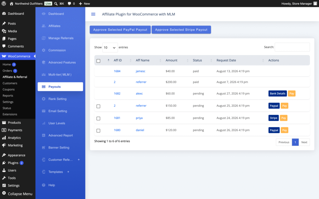This screenshot has width=319, height=199.
Task: Click the Store Manager avatar icon
Action: (x=315, y=3)
